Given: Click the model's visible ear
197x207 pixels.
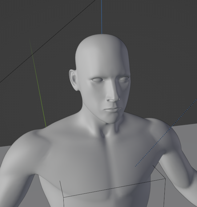Looking at the screenshot, I should 74,80.
